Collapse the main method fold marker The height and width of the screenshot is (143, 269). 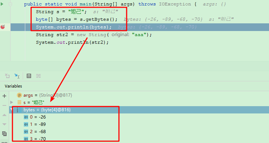pyautogui.click(x=10, y=4)
